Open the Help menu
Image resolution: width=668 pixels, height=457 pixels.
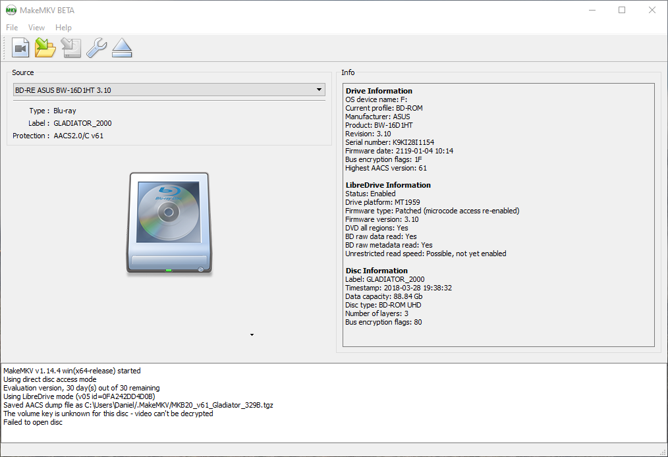63,28
